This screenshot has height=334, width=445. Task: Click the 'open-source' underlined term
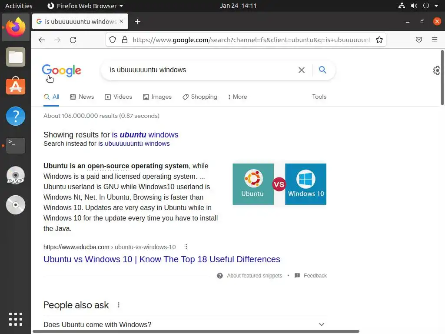point(108,166)
